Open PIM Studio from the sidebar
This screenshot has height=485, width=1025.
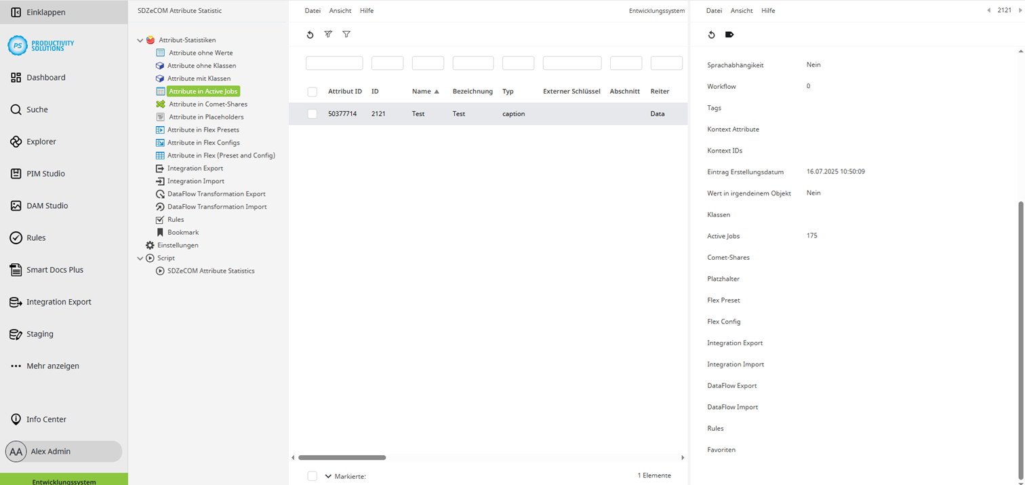pos(15,173)
